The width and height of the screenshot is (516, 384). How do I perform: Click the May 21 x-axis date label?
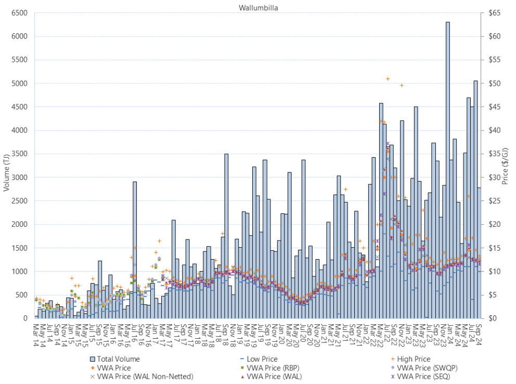pyautogui.click(x=338, y=335)
